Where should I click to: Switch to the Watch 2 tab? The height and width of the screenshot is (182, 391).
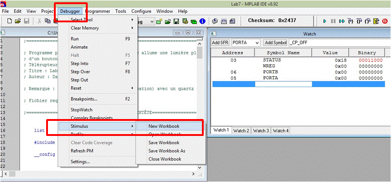pos(241,130)
